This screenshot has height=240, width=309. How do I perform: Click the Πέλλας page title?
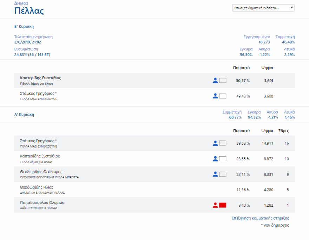(29, 11)
